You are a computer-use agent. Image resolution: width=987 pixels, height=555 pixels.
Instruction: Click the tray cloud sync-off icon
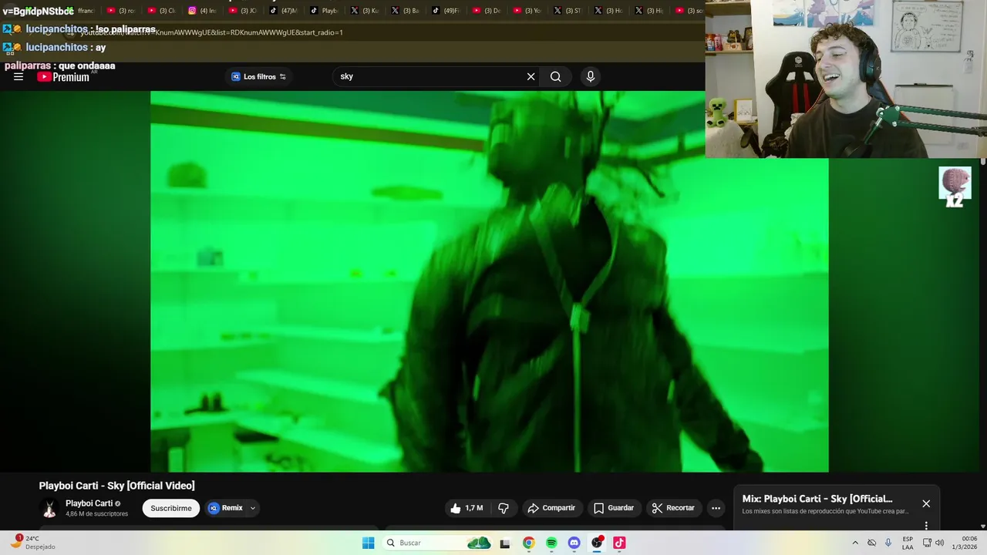coord(871,543)
